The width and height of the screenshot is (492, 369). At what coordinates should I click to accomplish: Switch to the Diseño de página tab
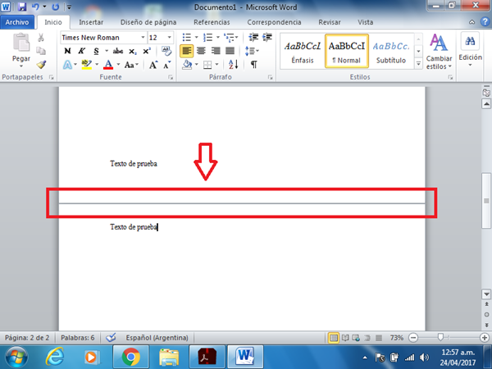(148, 22)
